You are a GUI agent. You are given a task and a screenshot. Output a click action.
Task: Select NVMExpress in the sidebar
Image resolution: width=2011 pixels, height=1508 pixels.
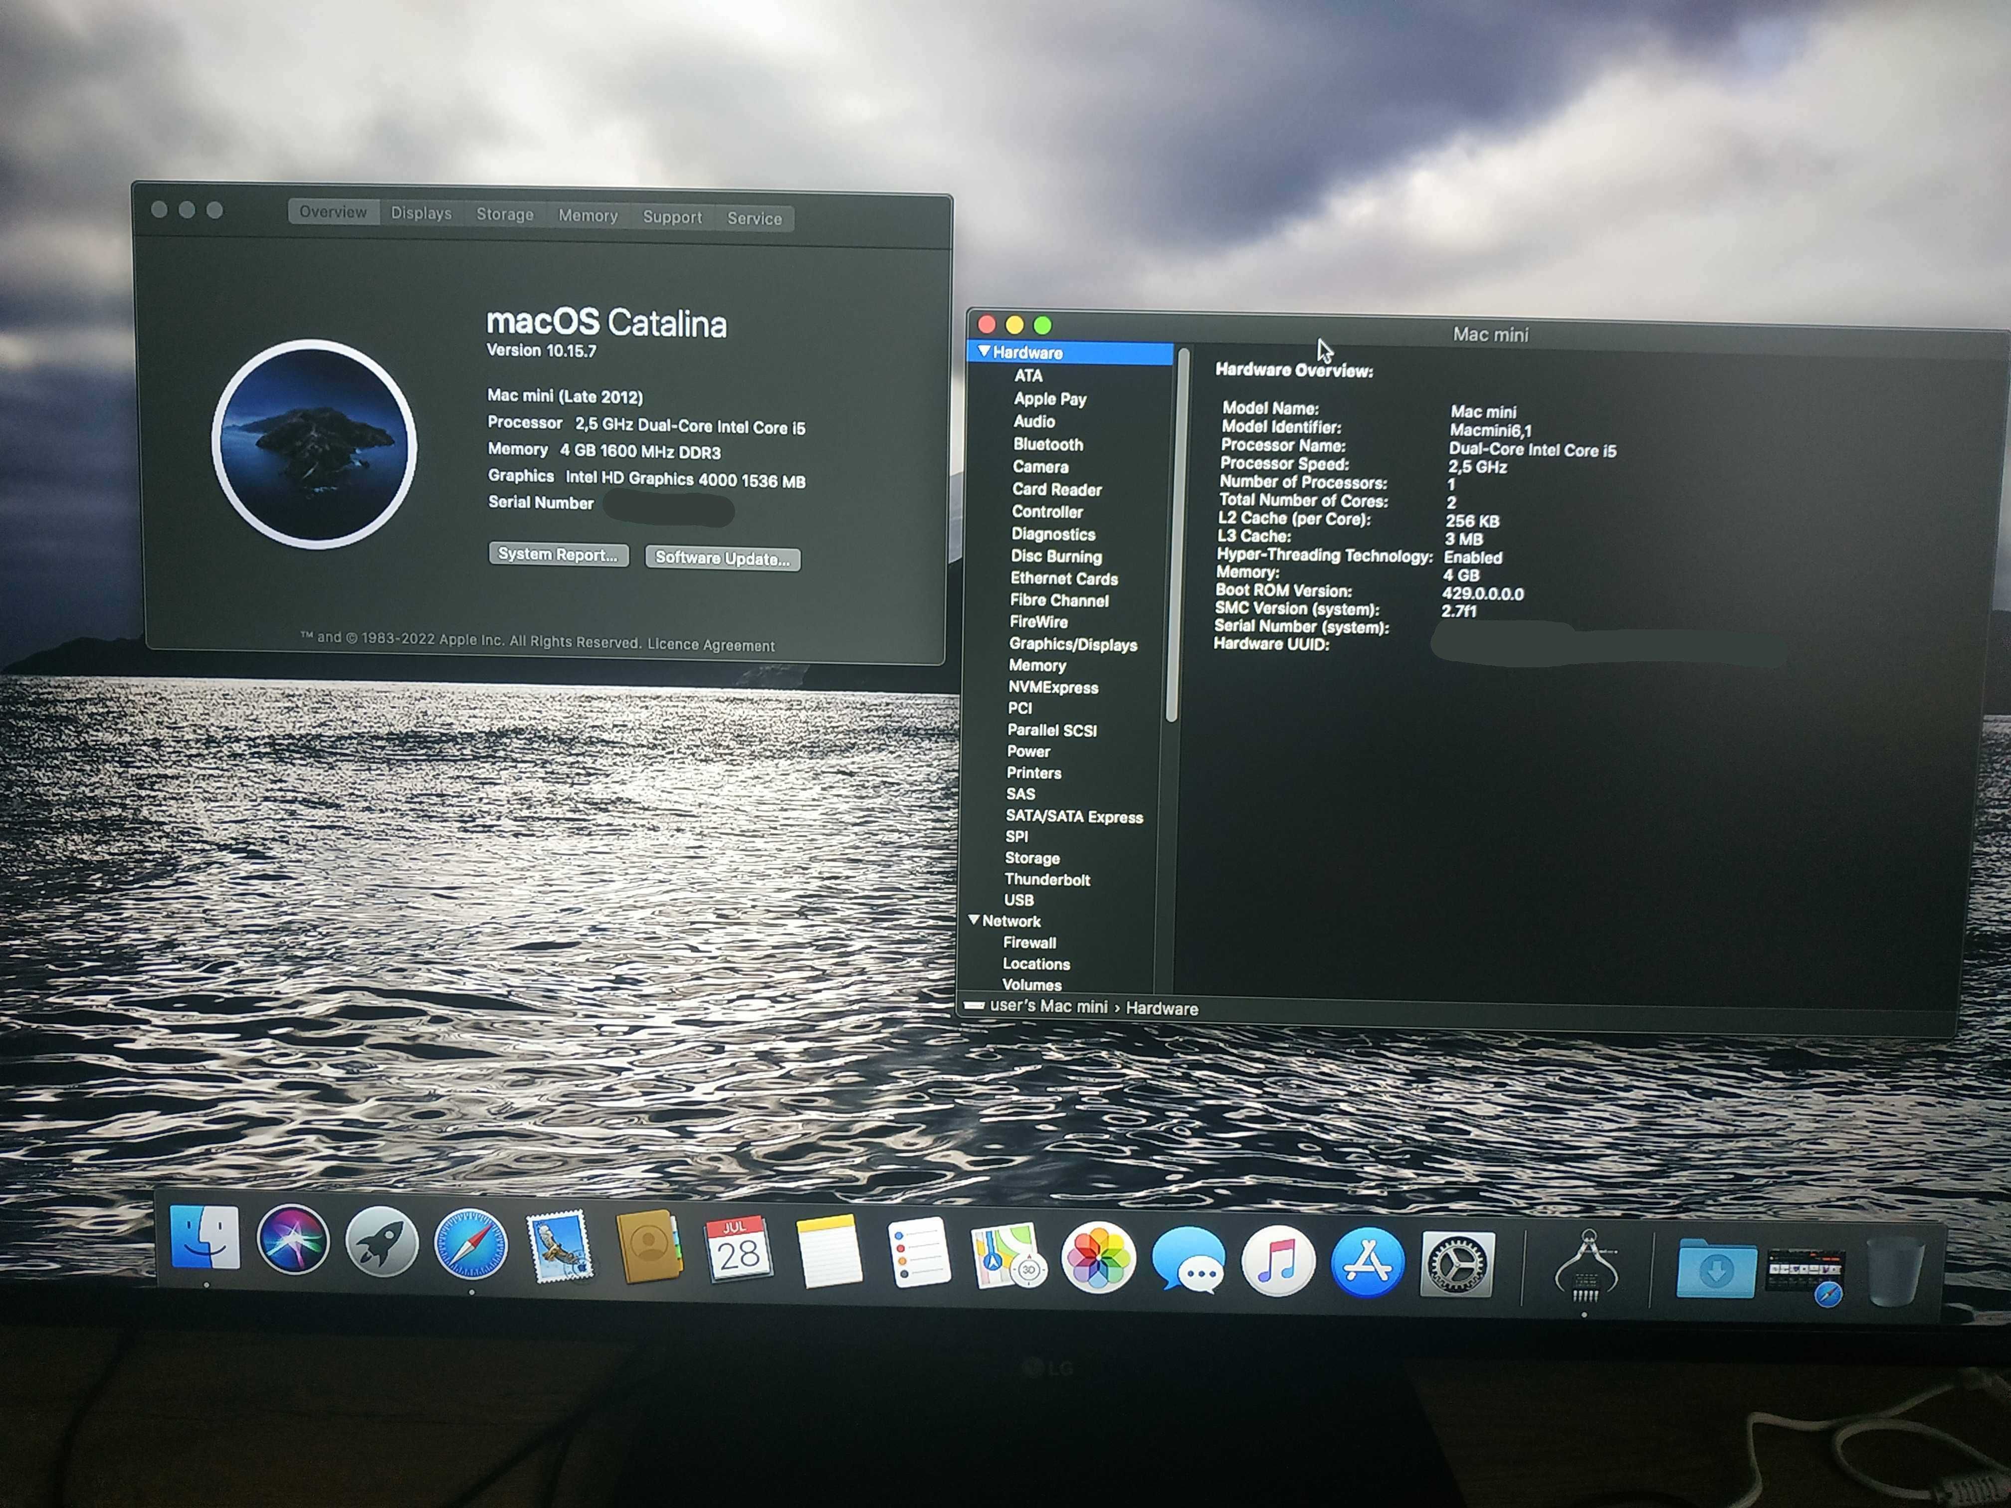click(x=1053, y=687)
